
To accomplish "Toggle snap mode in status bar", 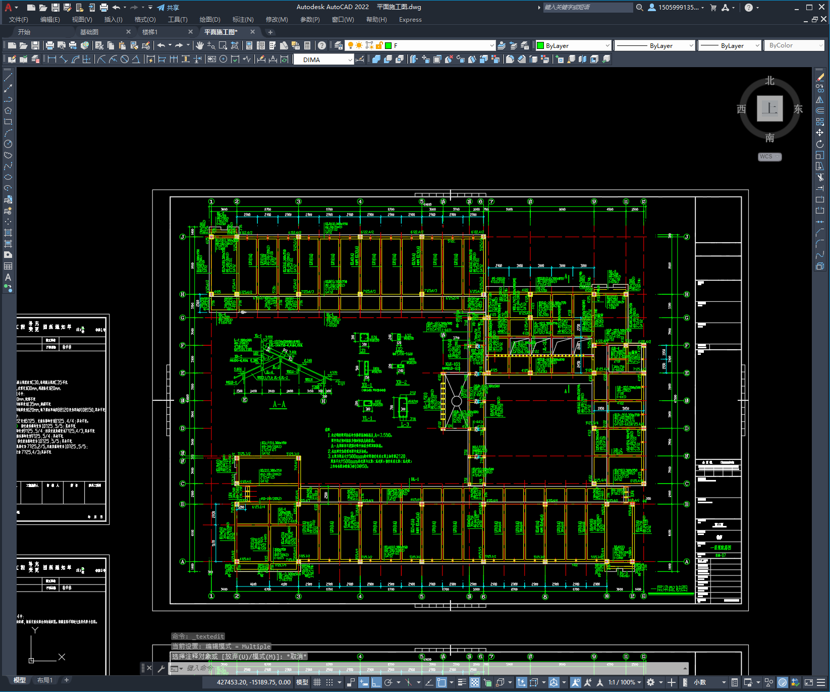I will (329, 682).
